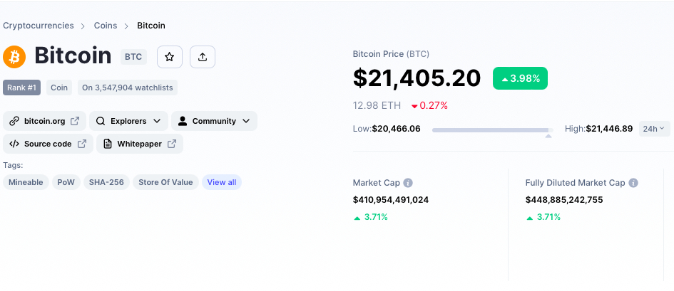Add Bitcoin to watchlist with star icon

pos(169,57)
